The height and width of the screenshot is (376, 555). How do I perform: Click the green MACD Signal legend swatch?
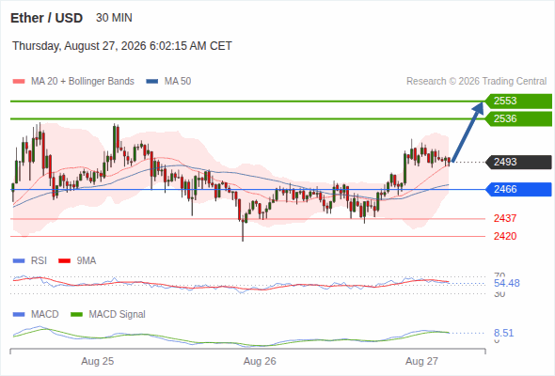76,314
